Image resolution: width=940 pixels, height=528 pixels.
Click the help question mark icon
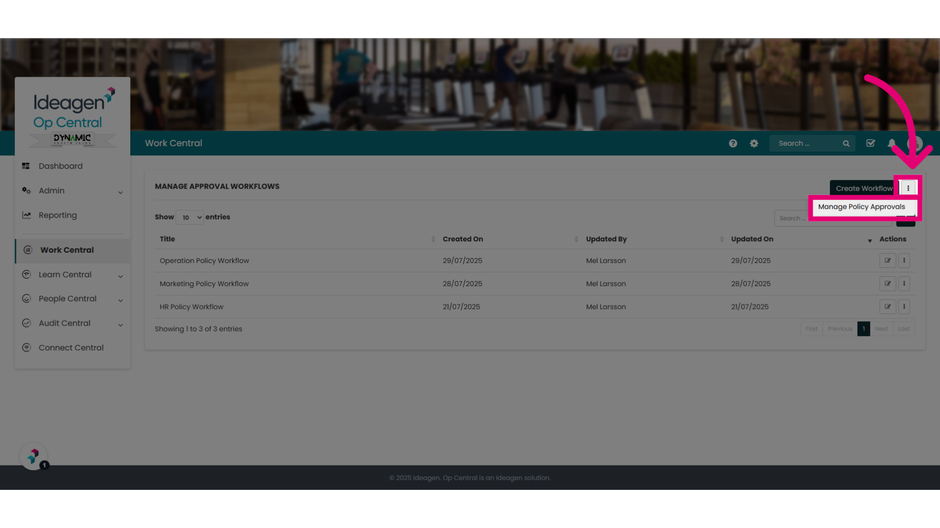(x=733, y=143)
